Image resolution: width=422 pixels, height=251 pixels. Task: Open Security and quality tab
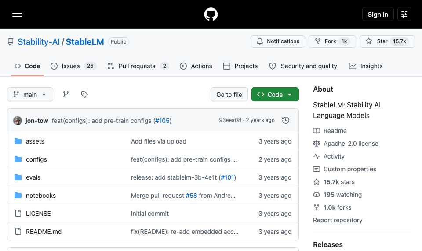coord(303,66)
